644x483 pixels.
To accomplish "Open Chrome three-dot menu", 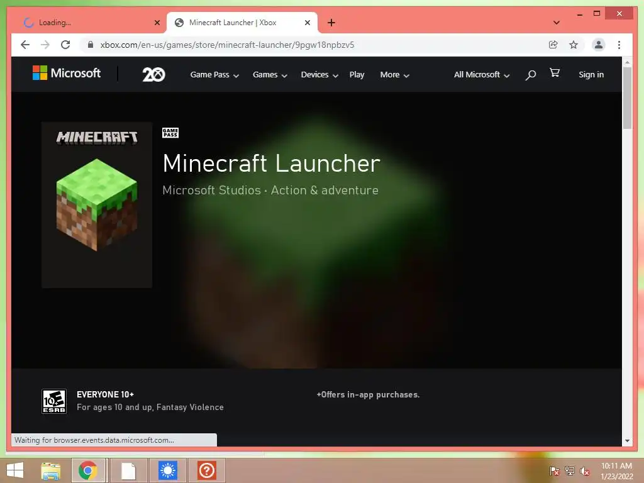I will 619,45.
